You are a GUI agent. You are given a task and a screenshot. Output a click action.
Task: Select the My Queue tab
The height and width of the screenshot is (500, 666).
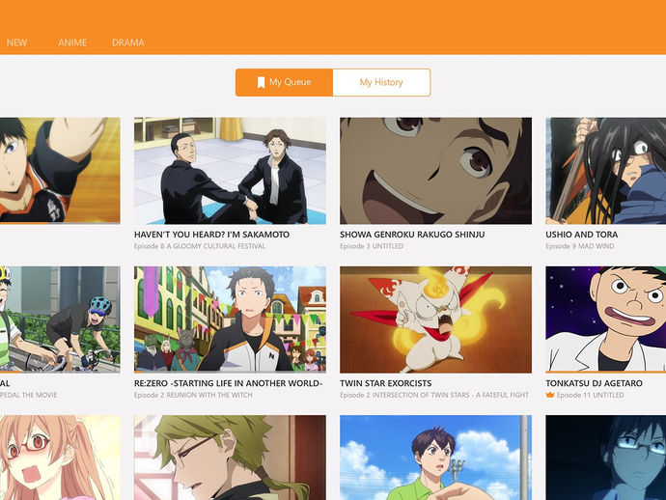tap(284, 82)
